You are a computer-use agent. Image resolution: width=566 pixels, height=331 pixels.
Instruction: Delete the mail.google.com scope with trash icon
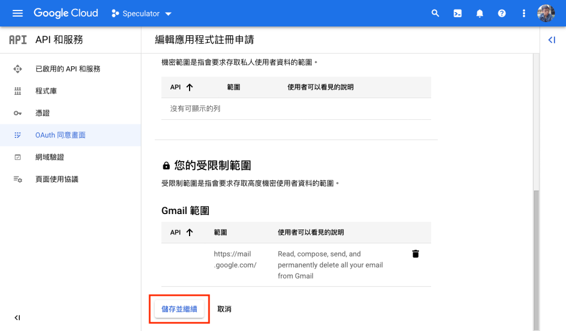pyautogui.click(x=416, y=254)
